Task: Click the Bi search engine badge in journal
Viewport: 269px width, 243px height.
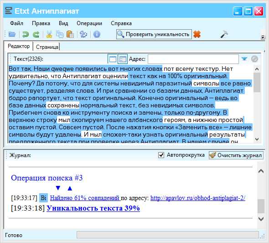Action: (43, 198)
